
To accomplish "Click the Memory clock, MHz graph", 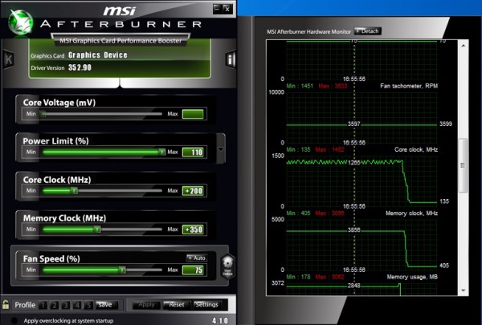I will [361, 245].
